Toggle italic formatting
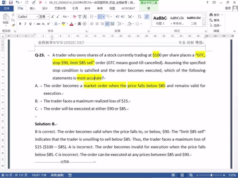The height and width of the screenshot is (178, 238). (x=25, y=24)
